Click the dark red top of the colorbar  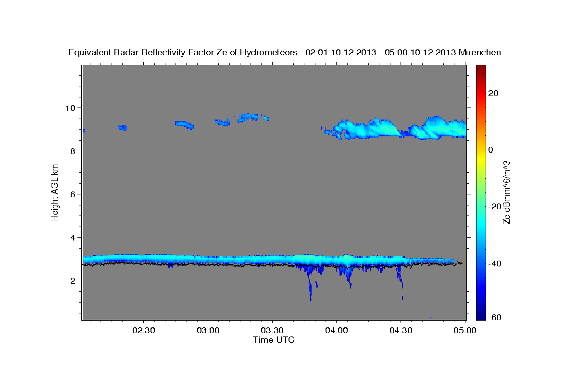(x=481, y=70)
